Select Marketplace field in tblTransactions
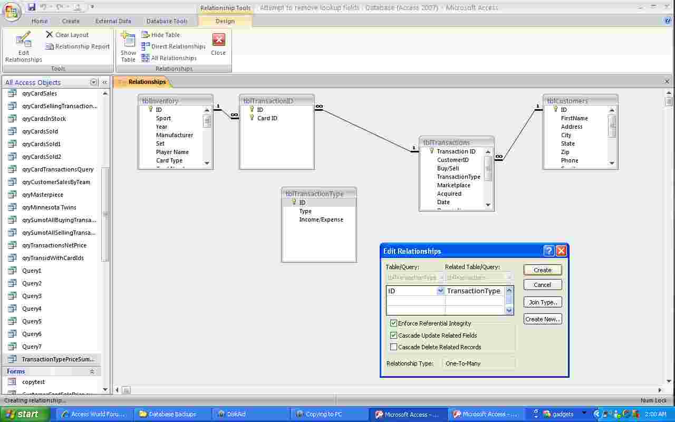Screen dimensions: 675x422 (453, 185)
